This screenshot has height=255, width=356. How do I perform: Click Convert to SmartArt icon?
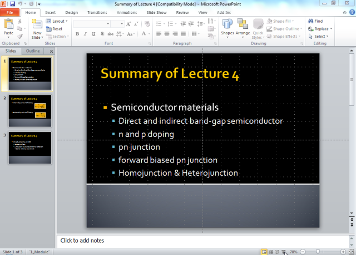coord(211,36)
